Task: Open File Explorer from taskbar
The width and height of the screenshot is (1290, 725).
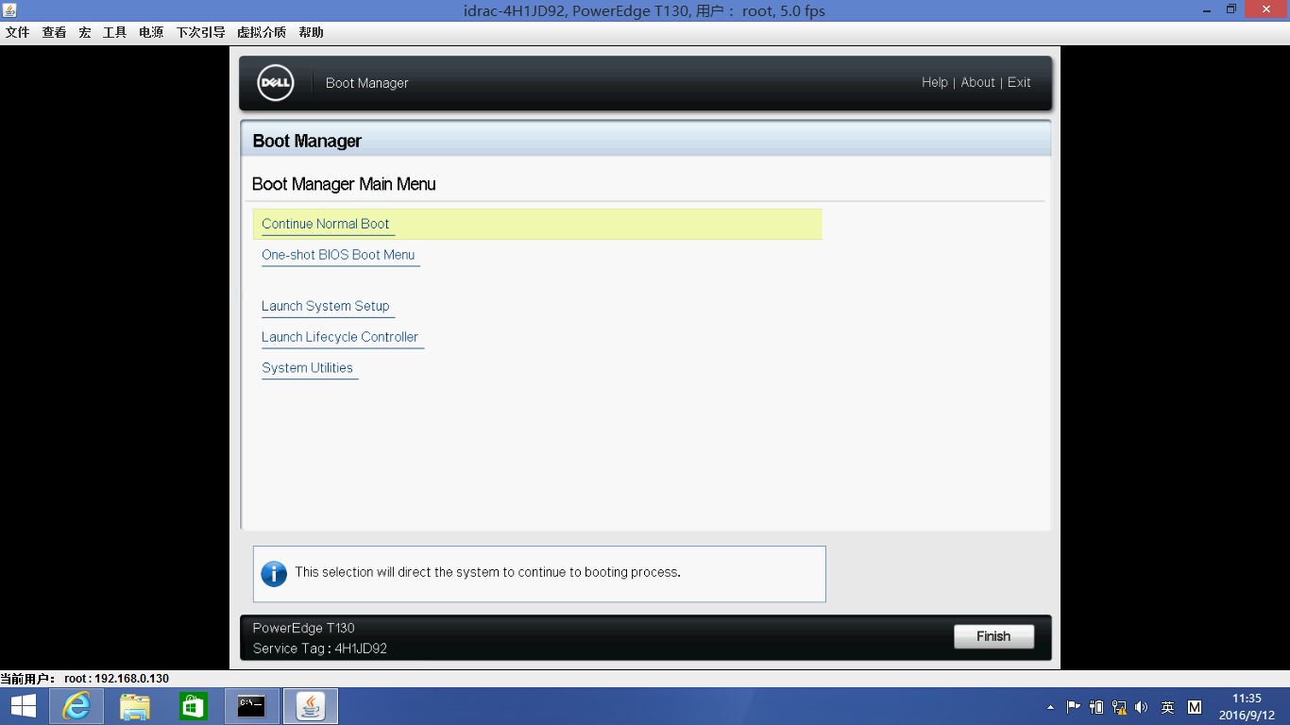Action: click(x=135, y=706)
